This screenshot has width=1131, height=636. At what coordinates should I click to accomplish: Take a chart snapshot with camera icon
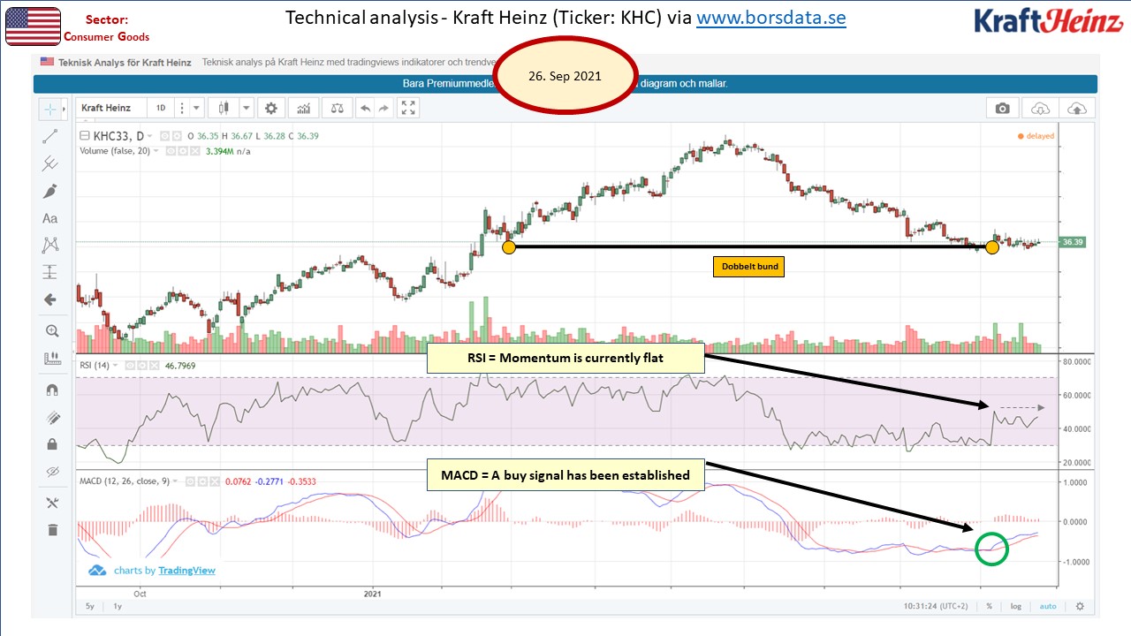pyautogui.click(x=1002, y=108)
